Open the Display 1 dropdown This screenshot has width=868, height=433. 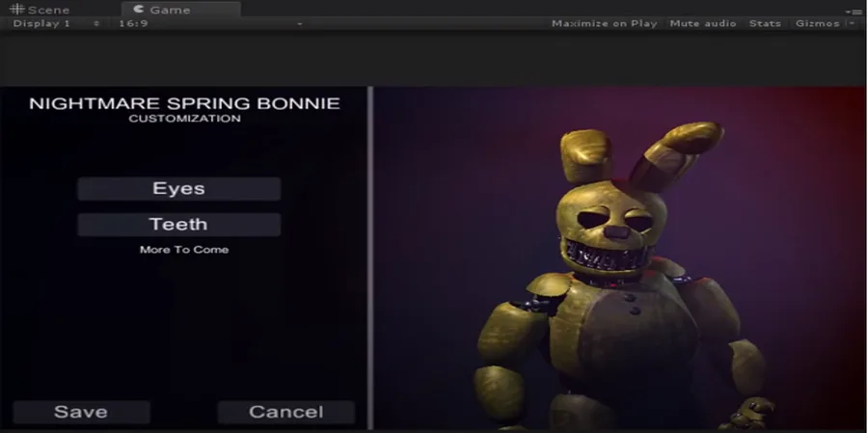pyautogui.click(x=56, y=24)
